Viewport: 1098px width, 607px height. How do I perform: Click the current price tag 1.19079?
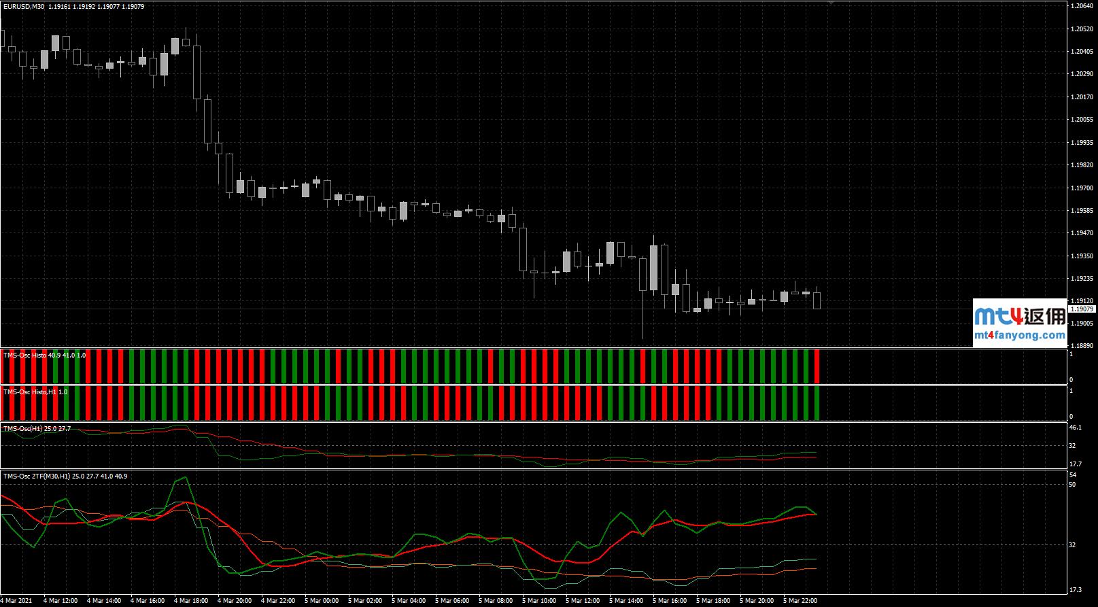(x=1081, y=309)
